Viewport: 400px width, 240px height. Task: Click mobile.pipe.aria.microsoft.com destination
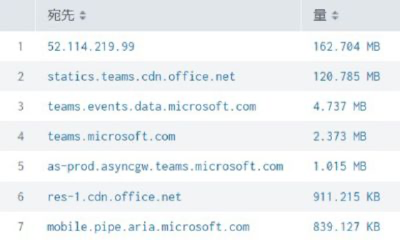click(149, 226)
